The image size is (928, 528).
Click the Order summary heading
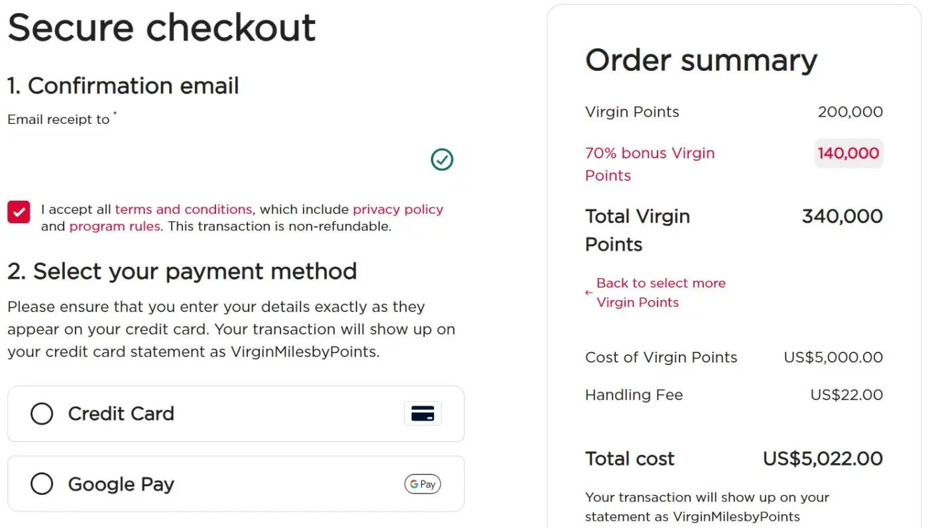pyautogui.click(x=701, y=60)
